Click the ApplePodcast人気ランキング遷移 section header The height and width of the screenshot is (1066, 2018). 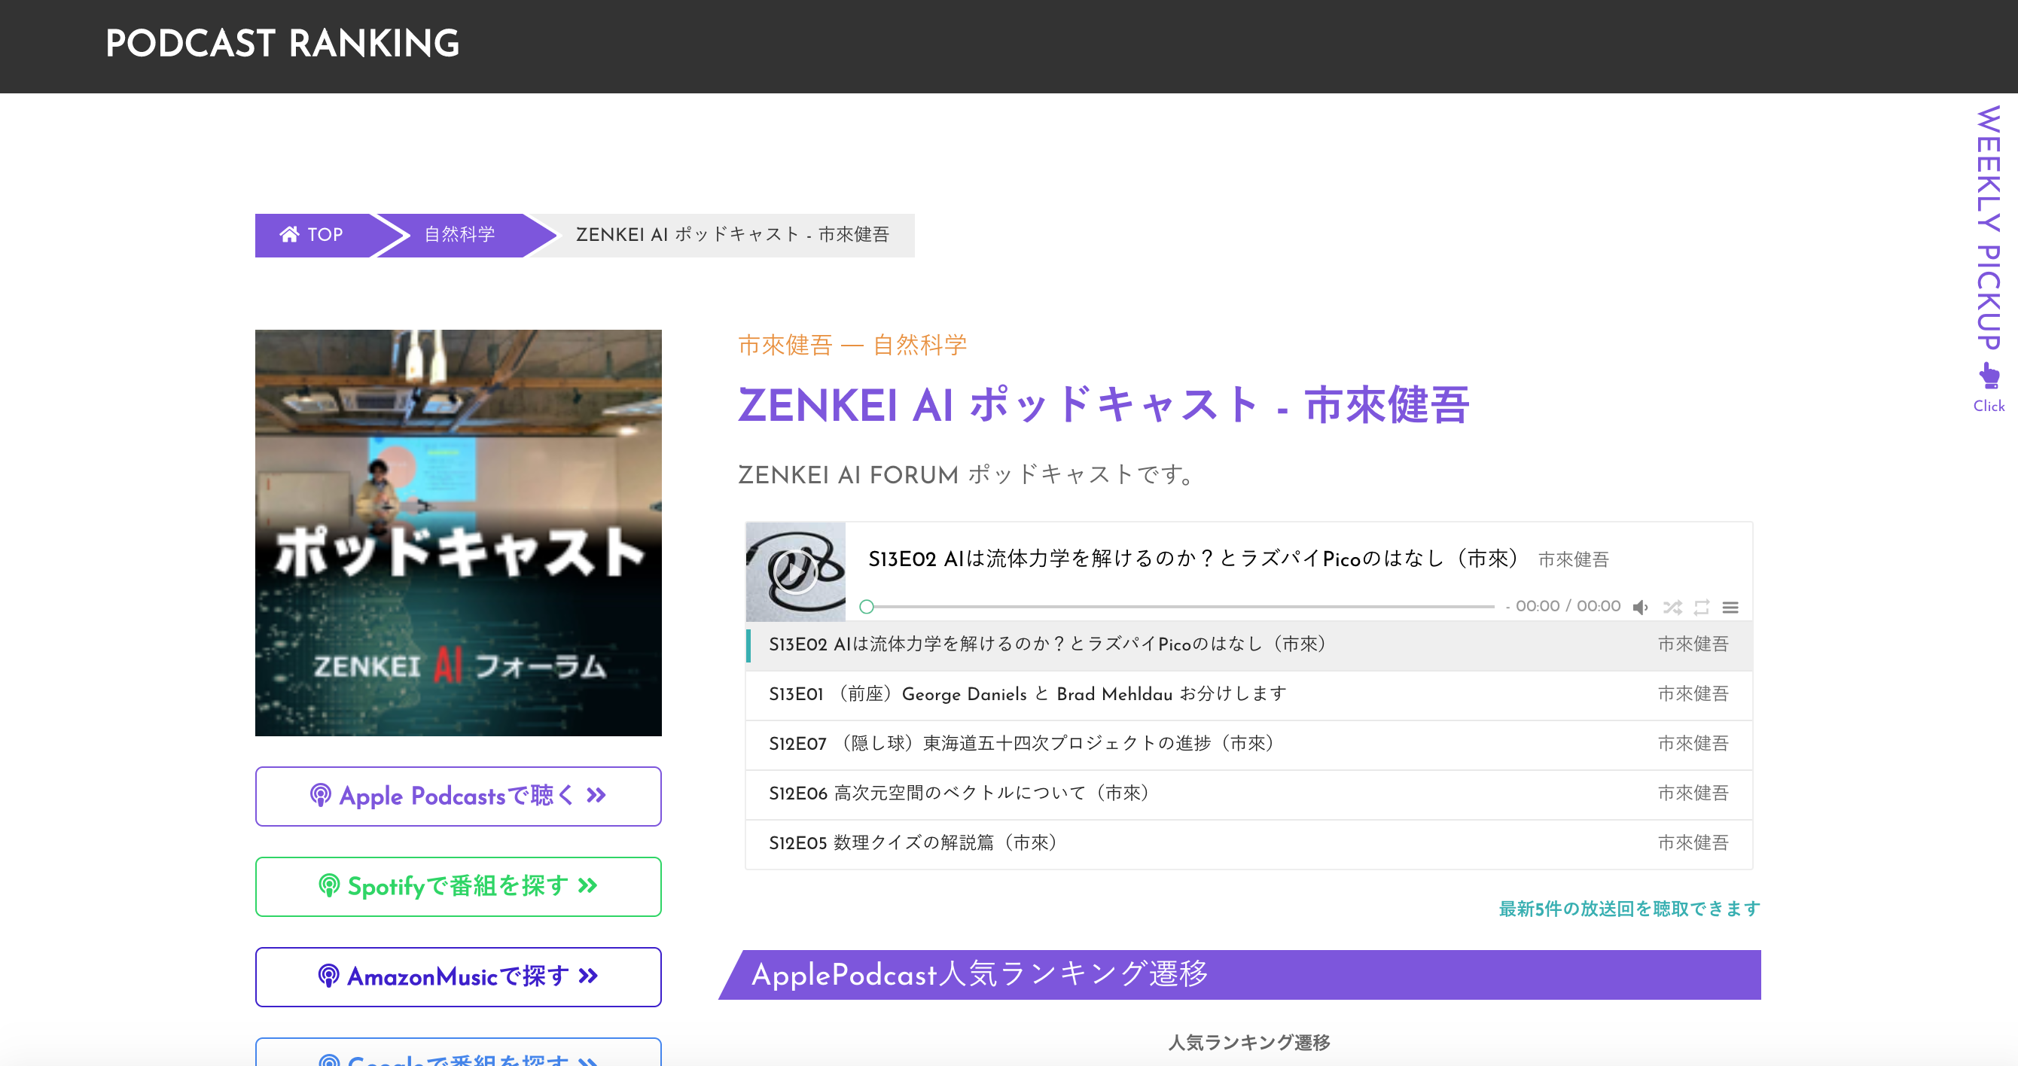[x=1239, y=974]
